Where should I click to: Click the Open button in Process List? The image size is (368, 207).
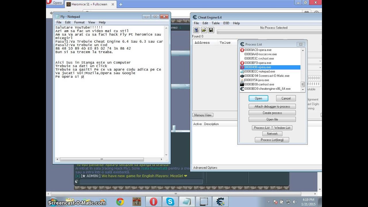(258, 98)
